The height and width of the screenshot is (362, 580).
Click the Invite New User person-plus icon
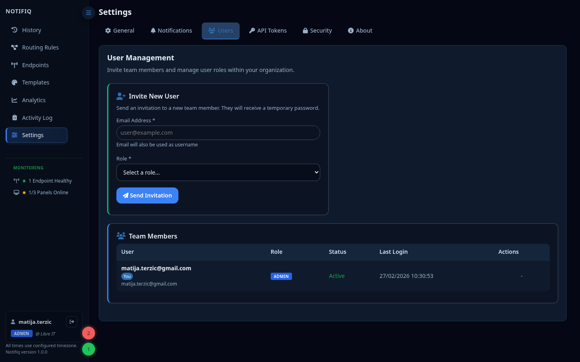(121, 96)
